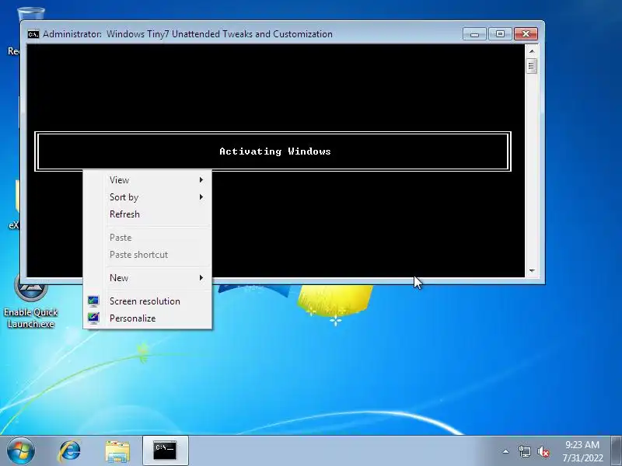Screen dimensions: 622x466
Task: Click the Screen resolution monitor icon
Action: click(93, 301)
